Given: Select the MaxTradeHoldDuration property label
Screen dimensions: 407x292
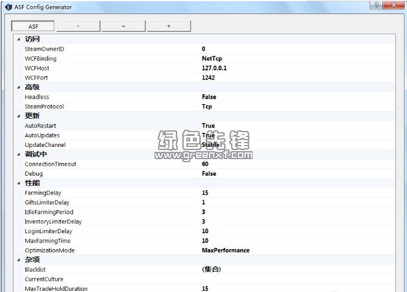Looking at the screenshot, I should pyautogui.click(x=56, y=288).
